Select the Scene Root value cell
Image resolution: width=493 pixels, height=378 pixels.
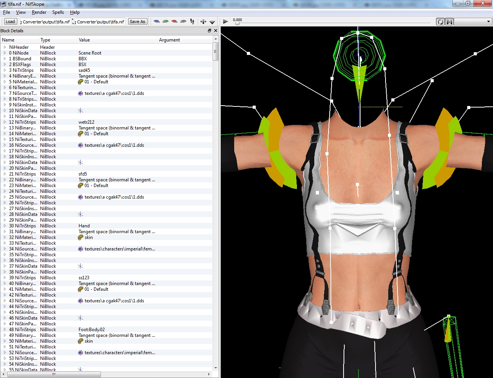click(x=117, y=53)
